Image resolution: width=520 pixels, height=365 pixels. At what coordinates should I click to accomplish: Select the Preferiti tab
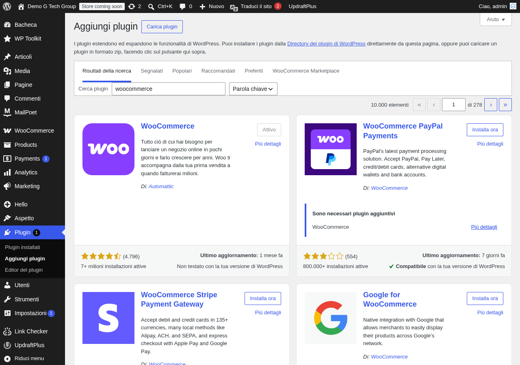pos(254,71)
